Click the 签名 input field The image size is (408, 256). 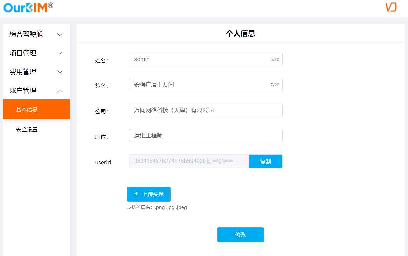206,85
